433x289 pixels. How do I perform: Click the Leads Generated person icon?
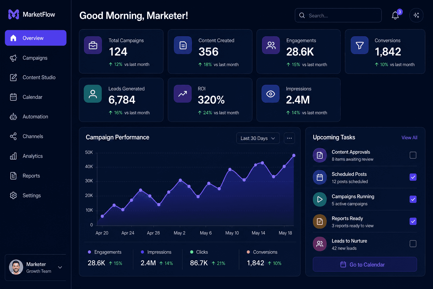[93, 94]
